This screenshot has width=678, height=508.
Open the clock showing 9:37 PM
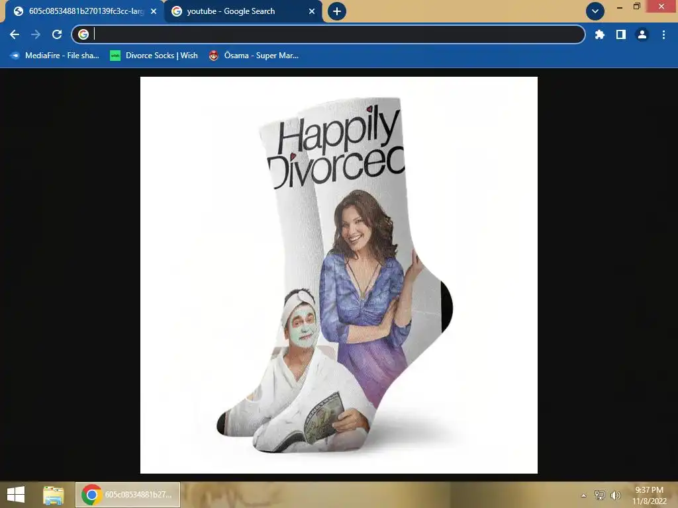point(649,495)
